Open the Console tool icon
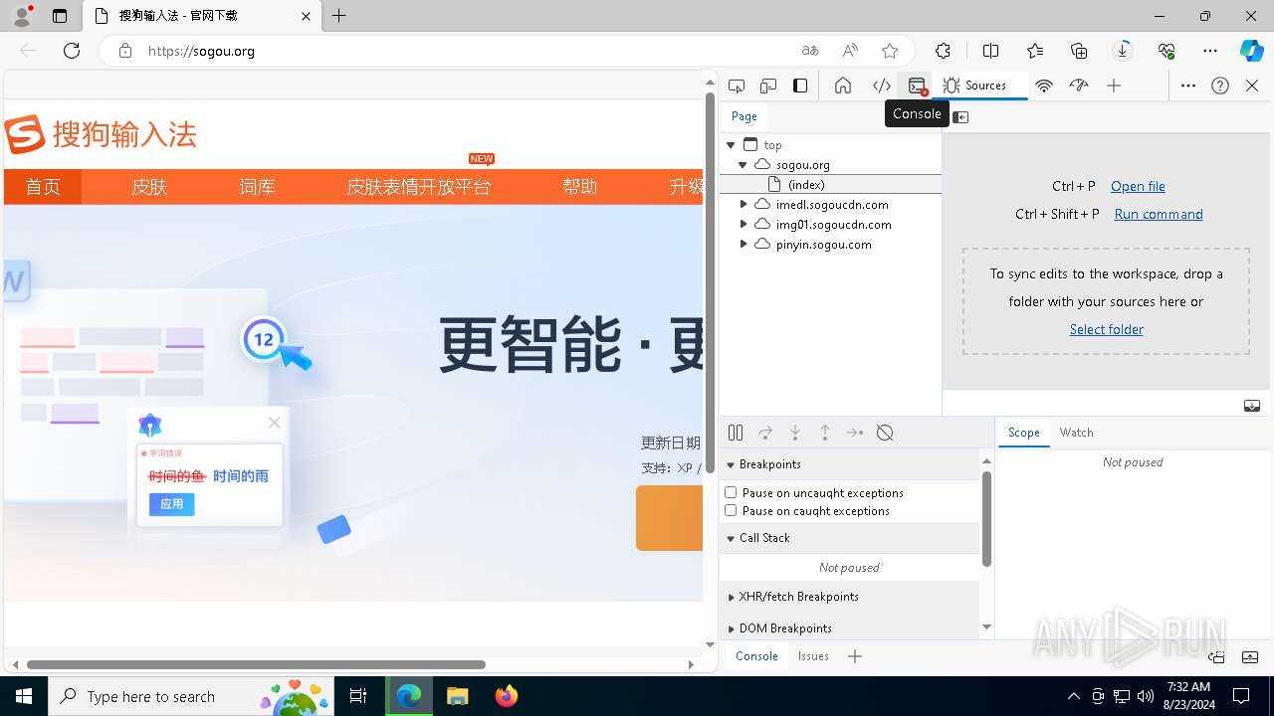This screenshot has height=716, width=1274. 918,86
